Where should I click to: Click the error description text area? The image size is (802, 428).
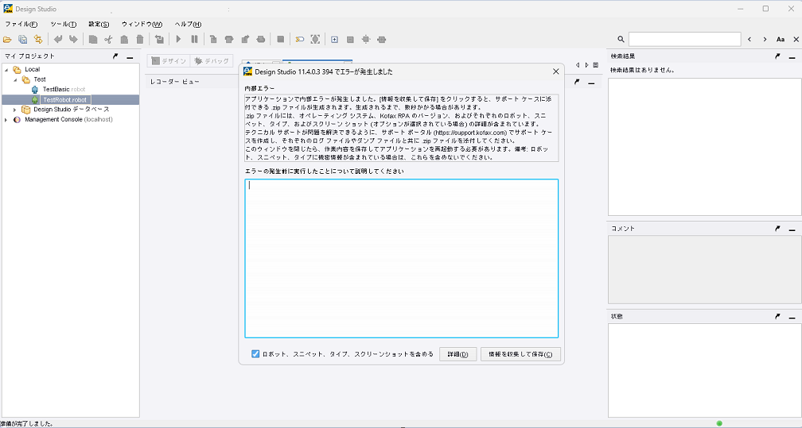click(402, 258)
